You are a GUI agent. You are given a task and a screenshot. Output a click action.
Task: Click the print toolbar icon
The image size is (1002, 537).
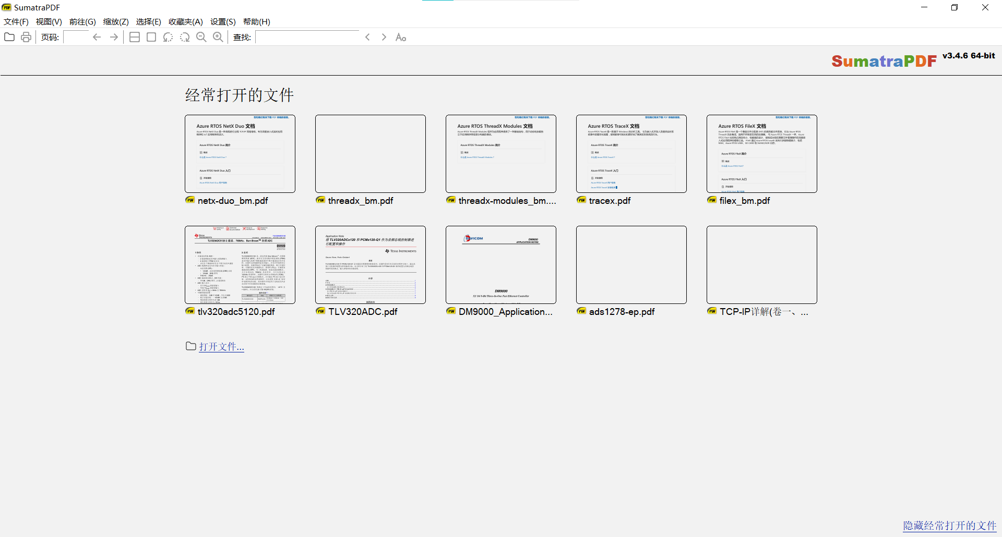click(x=26, y=37)
